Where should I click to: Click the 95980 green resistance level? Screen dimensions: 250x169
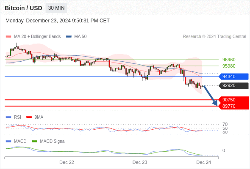click(x=229, y=66)
